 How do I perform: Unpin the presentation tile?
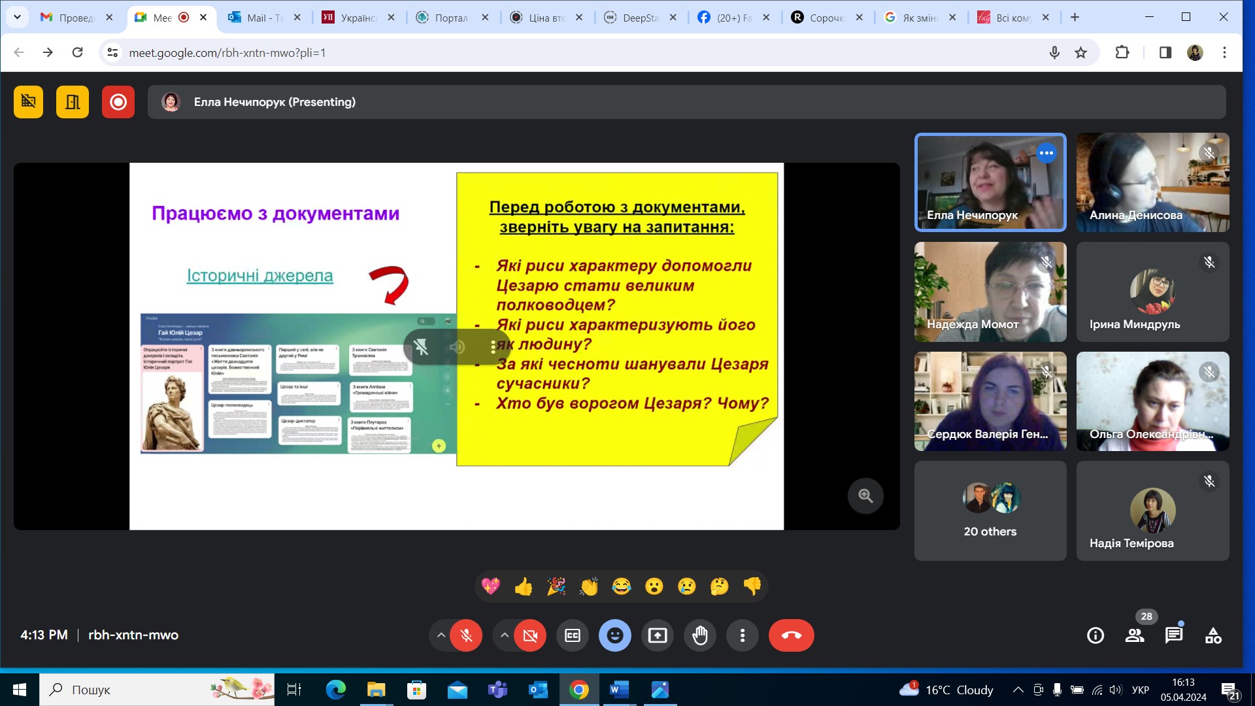coord(421,347)
